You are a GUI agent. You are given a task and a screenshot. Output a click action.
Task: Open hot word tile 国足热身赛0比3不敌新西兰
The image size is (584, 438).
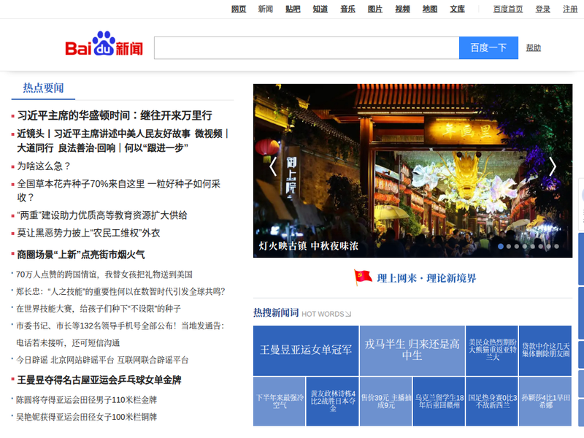pyautogui.click(x=492, y=401)
